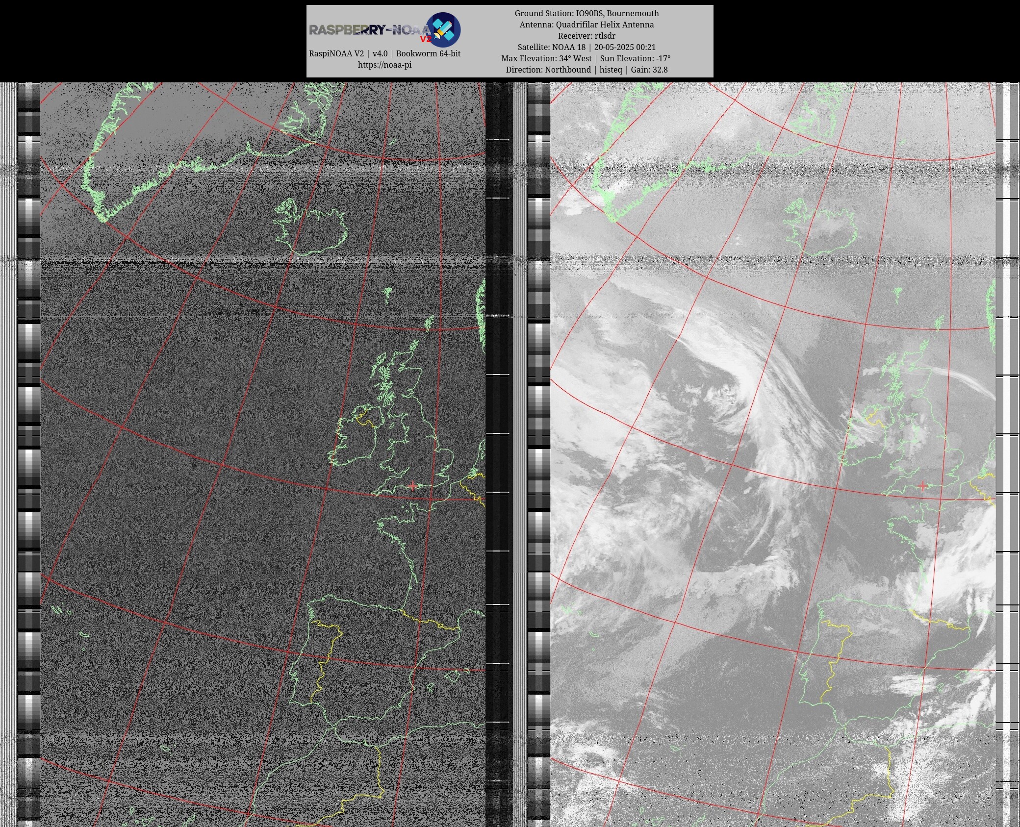The height and width of the screenshot is (827, 1020).
Task: Click the 'Receiver: rtlsdr' line
Action: (586, 36)
